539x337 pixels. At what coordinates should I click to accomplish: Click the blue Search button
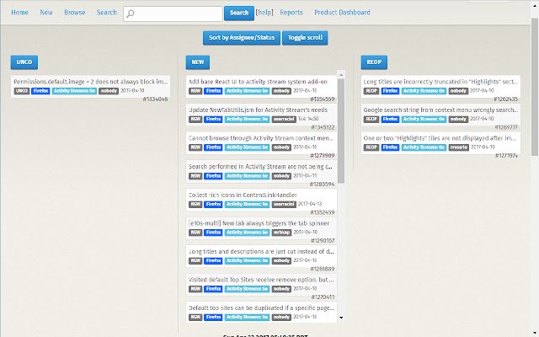[239, 13]
